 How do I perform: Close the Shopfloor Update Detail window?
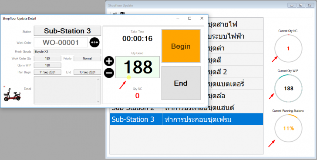[x=202, y=18]
